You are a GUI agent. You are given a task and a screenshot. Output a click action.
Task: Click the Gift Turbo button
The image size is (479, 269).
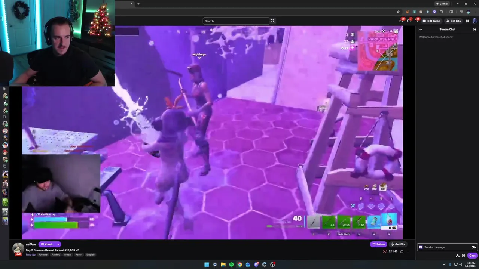point(431,21)
